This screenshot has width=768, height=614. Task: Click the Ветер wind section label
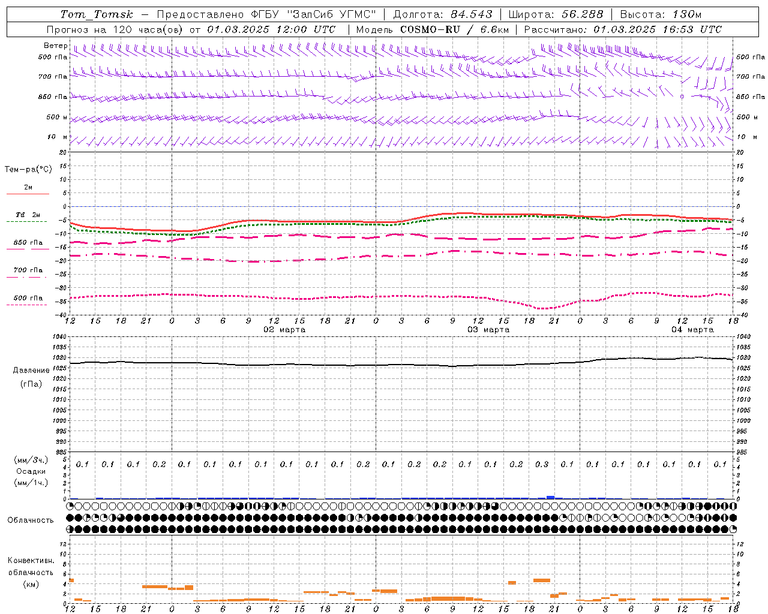tap(55, 46)
